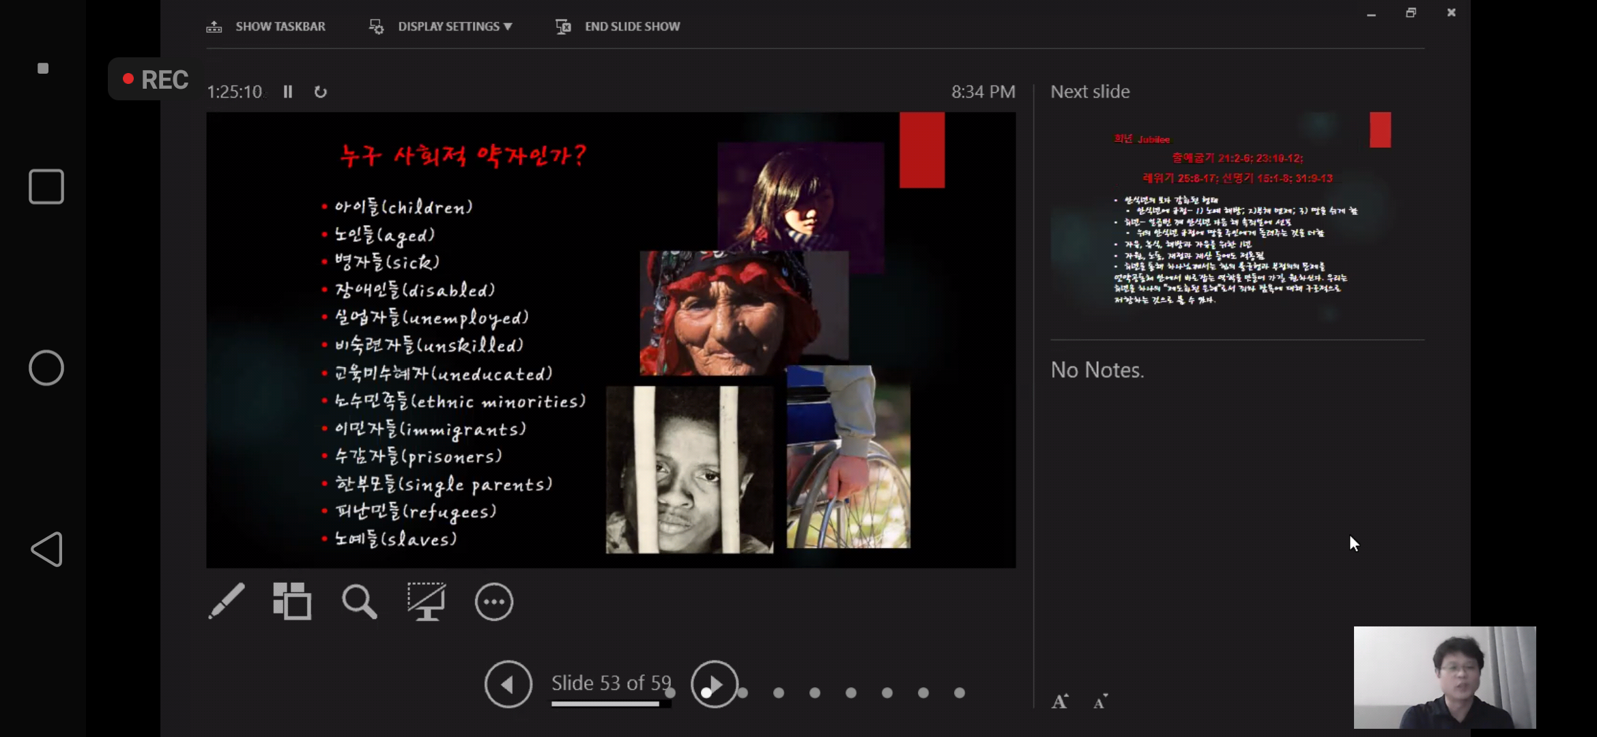The width and height of the screenshot is (1597, 737).
Task: Open the see all slides grid
Action: tap(292, 601)
